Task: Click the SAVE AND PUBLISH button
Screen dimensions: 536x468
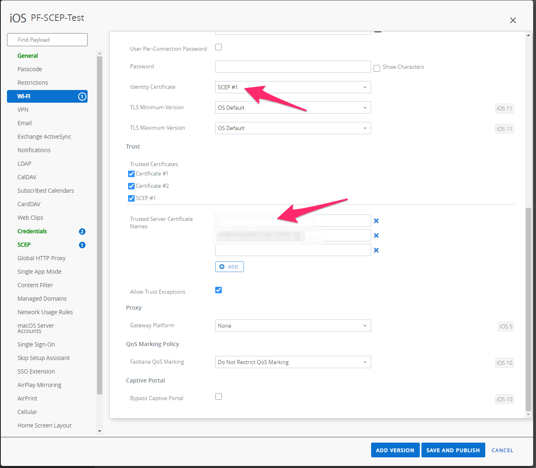Action: point(453,450)
